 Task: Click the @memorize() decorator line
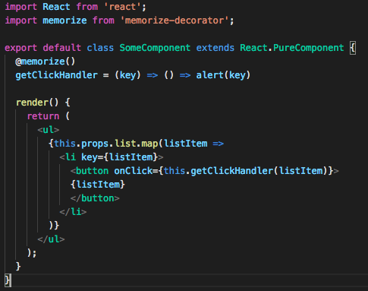pyautogui.click(x=46, y=62)
